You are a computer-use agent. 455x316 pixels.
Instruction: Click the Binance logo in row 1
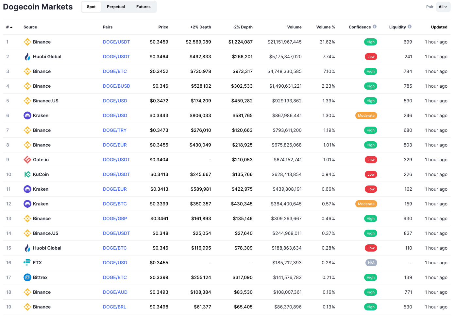click(x=27, y=42)
